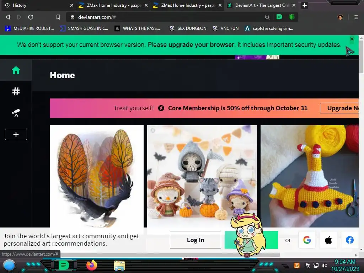Open the Topics hashtag sidebar icon
This screenshot has height=273, width=364.
pos(16,91)
